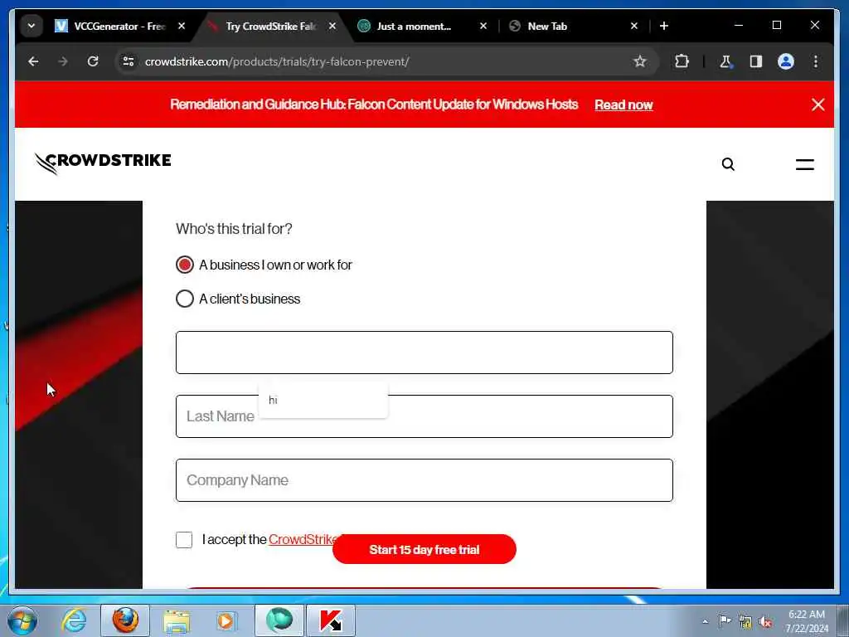Open Windows Media Player on taskbar
Viewport: 849px width, 637px height.
[226, 620]
